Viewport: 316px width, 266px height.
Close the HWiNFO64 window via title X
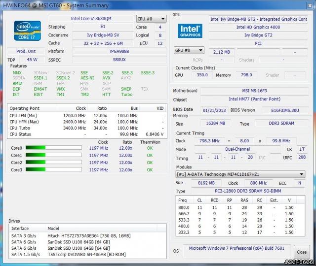[310, 5]
